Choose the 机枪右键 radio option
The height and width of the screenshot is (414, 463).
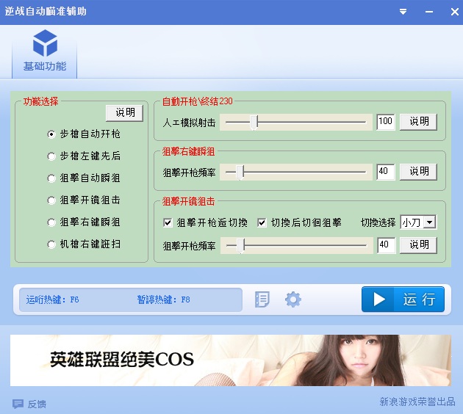(x=51, y=244)
